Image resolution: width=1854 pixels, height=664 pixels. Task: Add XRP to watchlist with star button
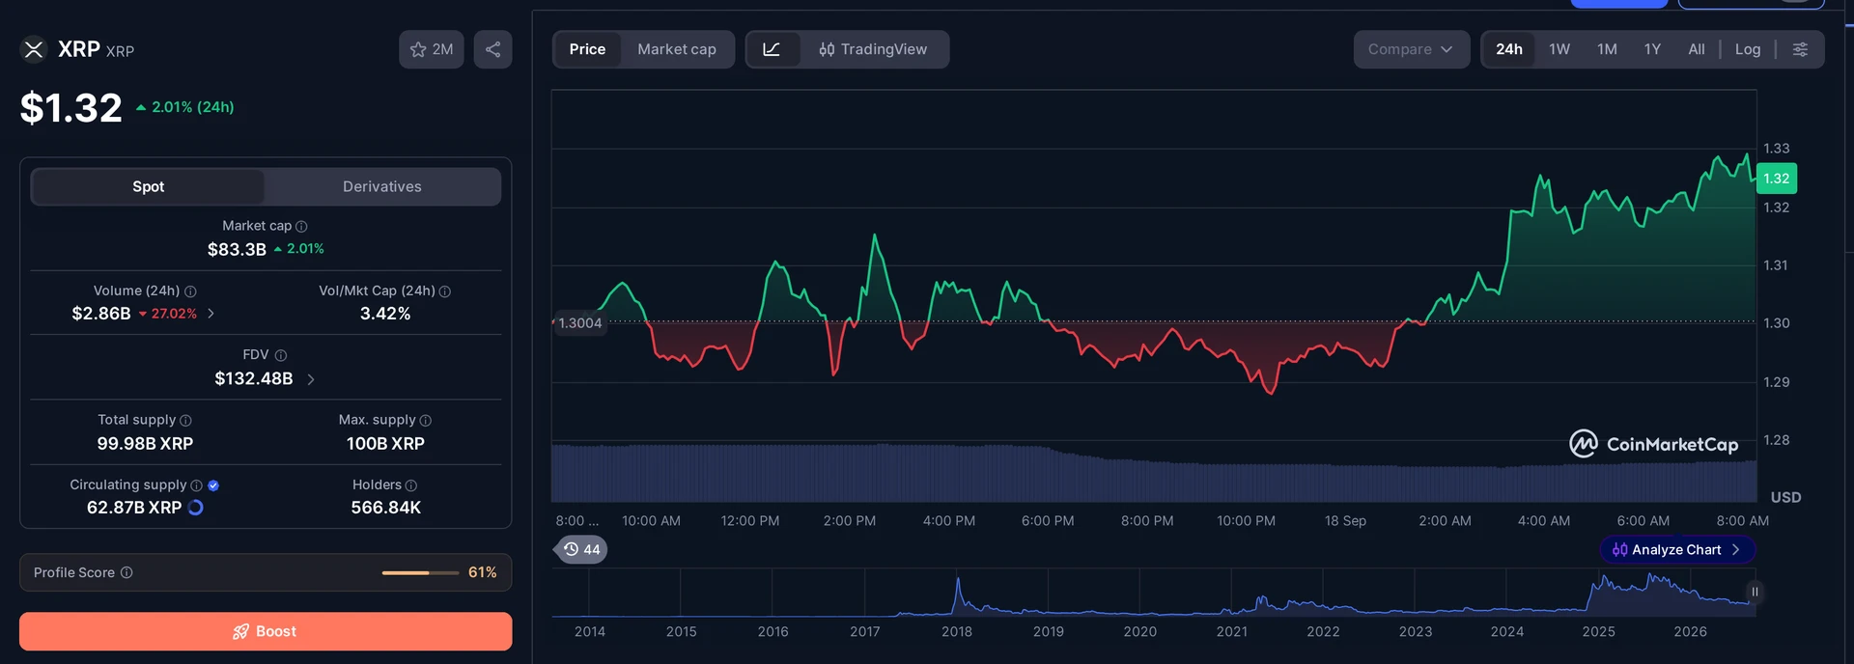(x=432, y=49)
